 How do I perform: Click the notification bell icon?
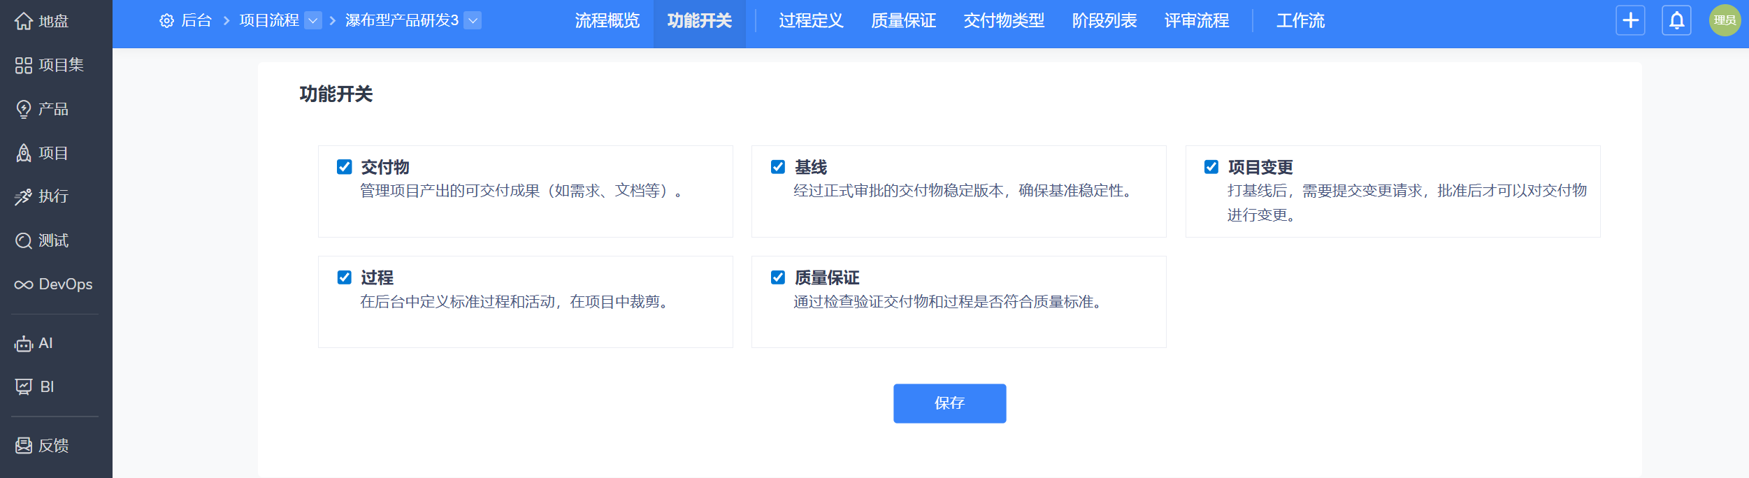[1676, 20]
